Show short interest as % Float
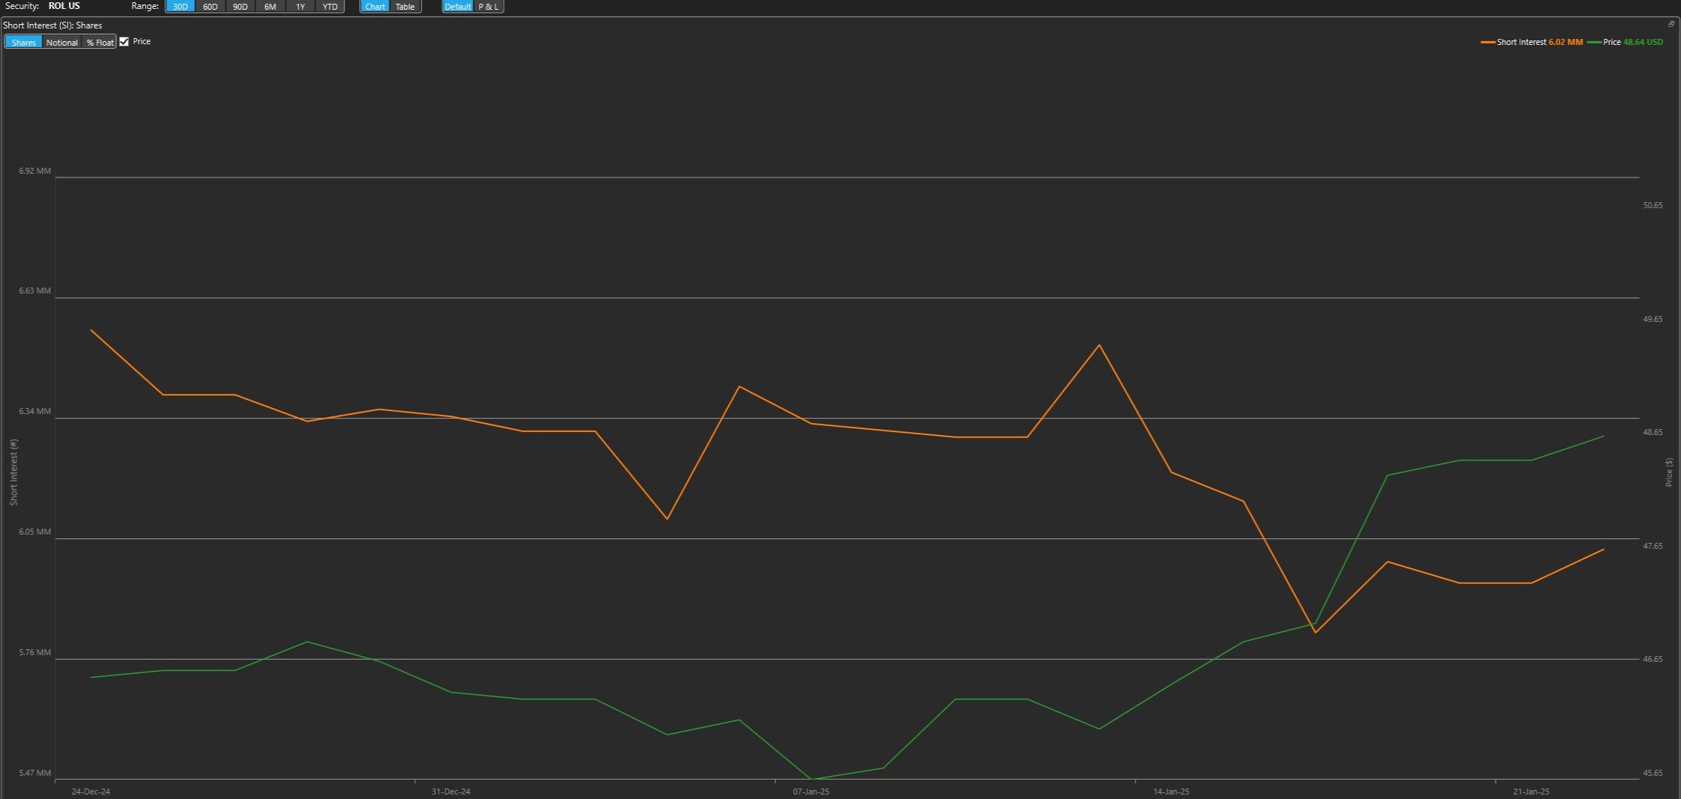 point(100,42)
